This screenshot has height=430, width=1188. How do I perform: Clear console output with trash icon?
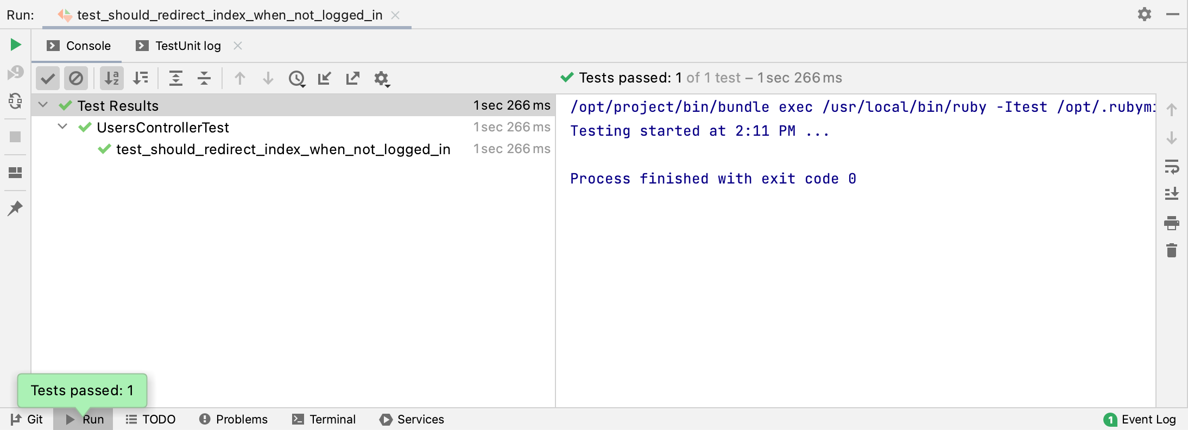click(x=1172, y=250)
